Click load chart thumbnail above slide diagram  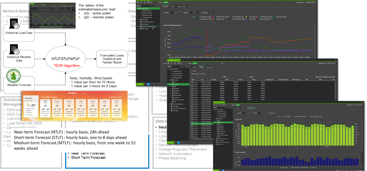pos(52,15)
